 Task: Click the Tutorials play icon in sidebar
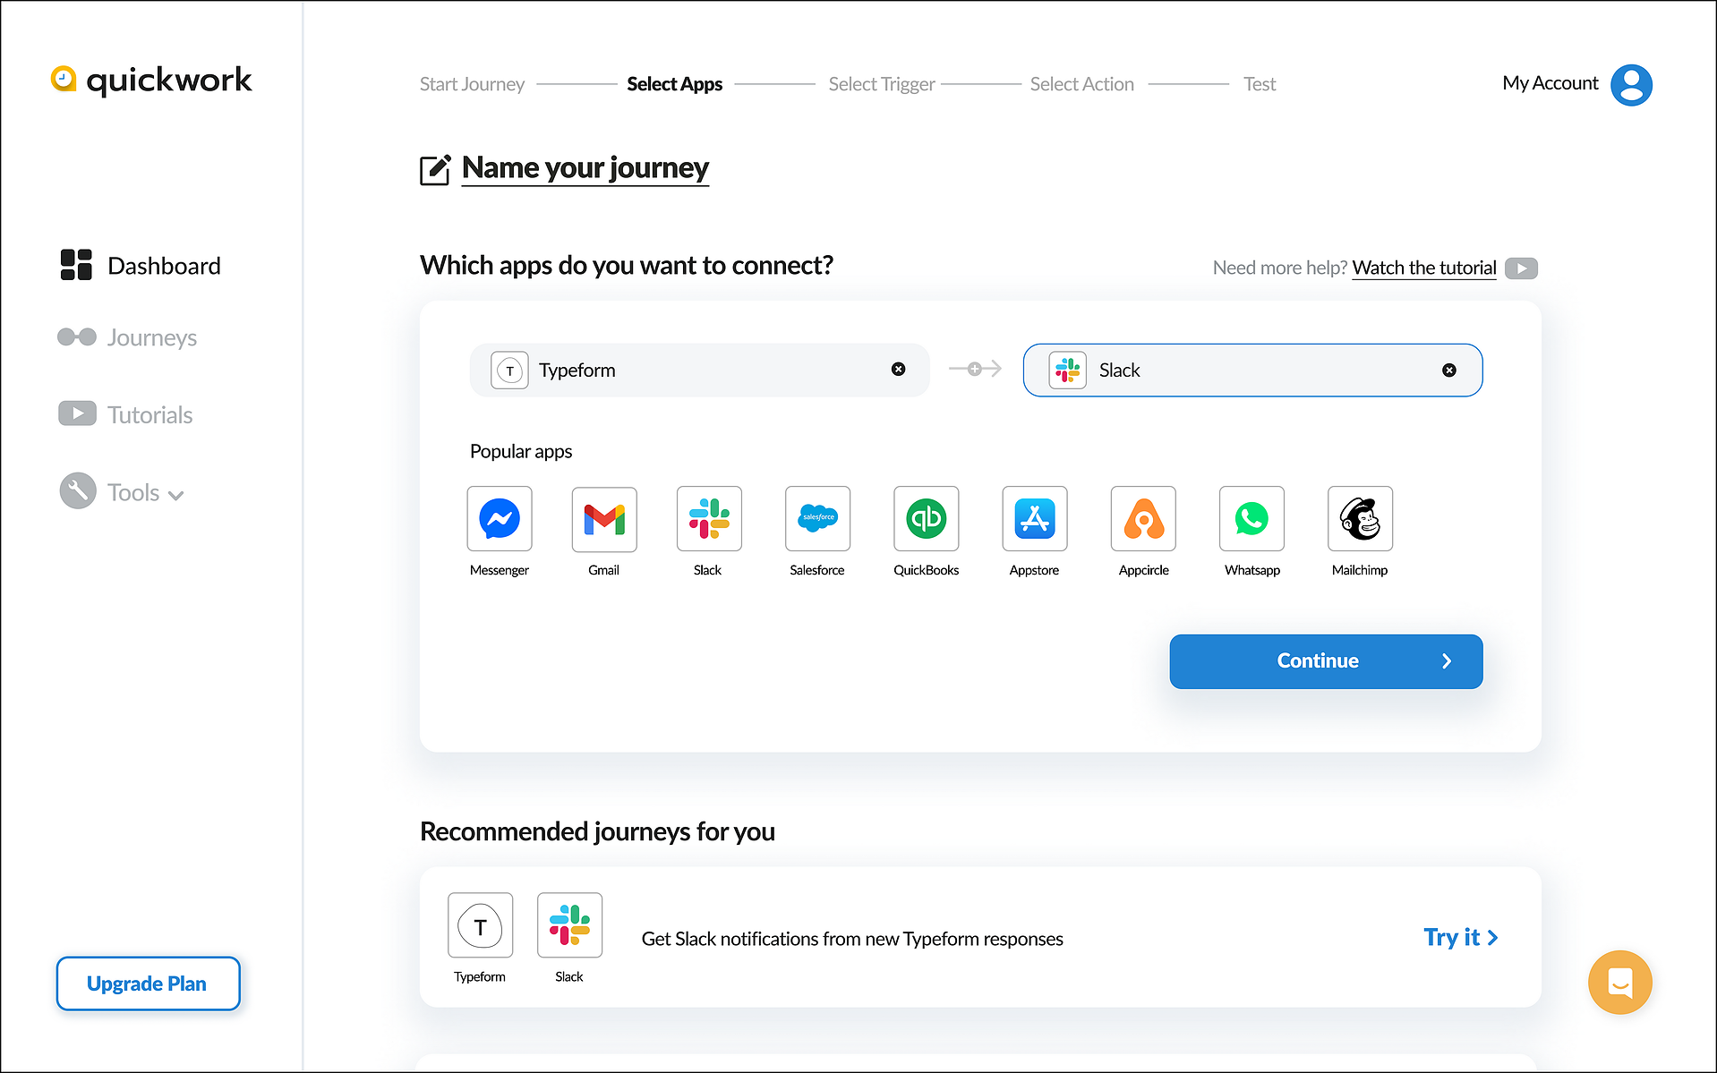coord(77,413)
